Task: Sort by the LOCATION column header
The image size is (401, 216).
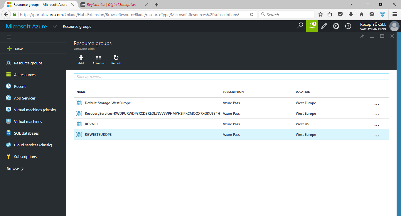Action: (x=303, y=92)
